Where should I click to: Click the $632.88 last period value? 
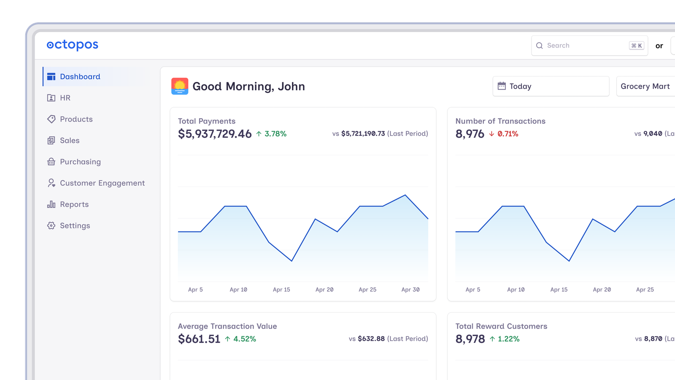(x=371, y=339)
